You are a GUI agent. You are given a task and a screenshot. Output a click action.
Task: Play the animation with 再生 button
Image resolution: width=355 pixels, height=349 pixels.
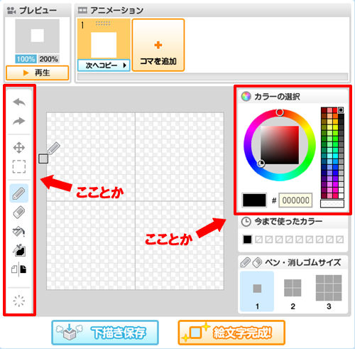click(x=38, y=73)
